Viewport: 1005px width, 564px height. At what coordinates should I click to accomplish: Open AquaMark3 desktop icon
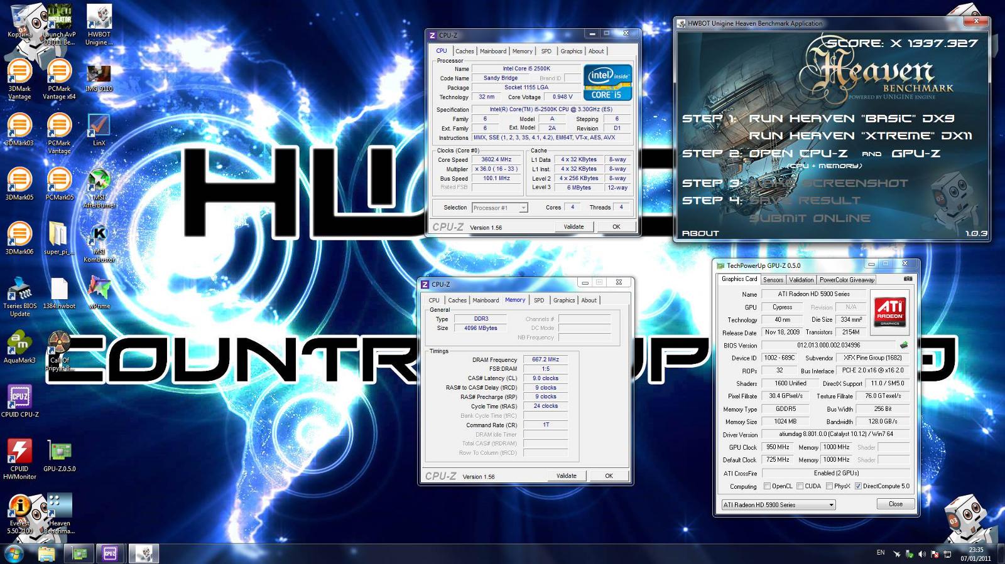point(19,347)
